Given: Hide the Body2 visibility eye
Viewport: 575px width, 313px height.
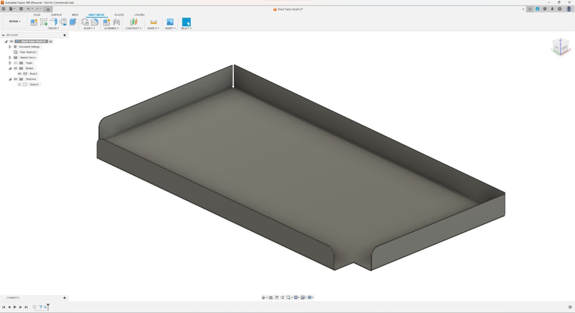Looking at the screenshot, I should (19, 74).
